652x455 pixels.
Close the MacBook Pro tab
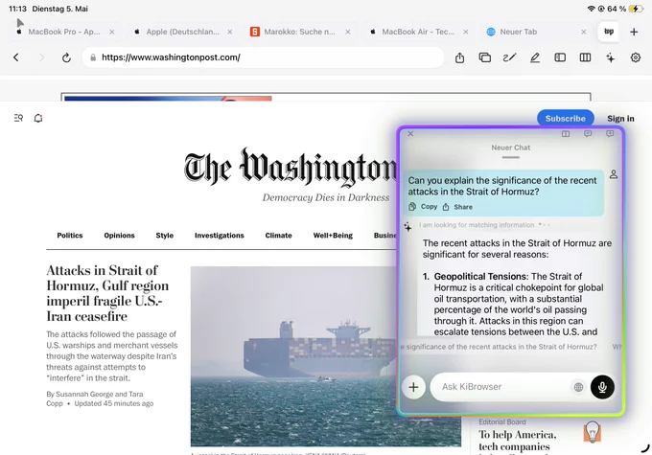pyautogui.click(x=112, y=32)
